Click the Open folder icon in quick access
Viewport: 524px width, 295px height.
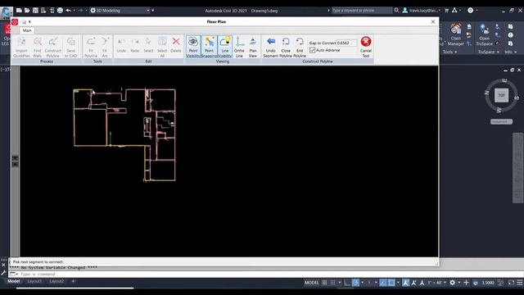[x=27, y=11]
